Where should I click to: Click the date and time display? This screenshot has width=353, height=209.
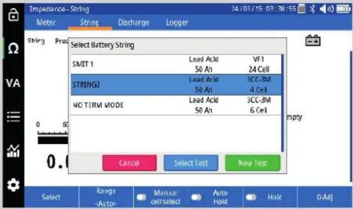pyautogui.click(x=264, y=9)
